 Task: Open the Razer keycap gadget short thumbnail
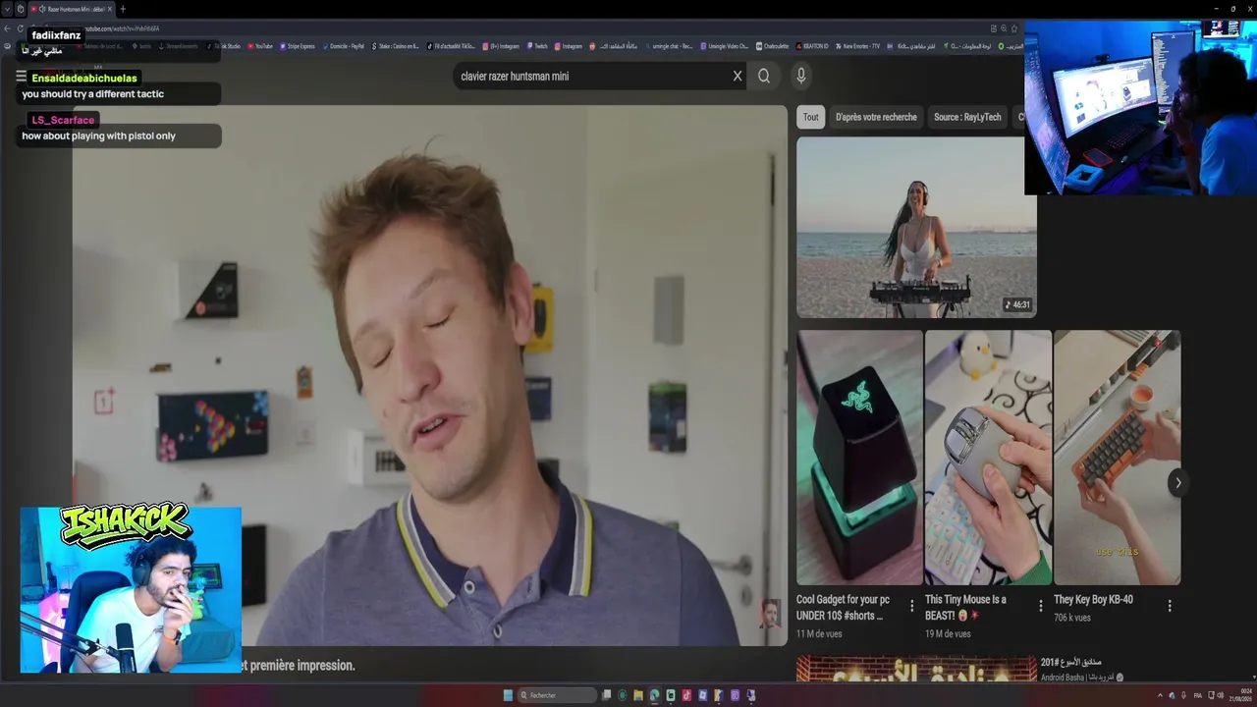click(x=859, y=458)
